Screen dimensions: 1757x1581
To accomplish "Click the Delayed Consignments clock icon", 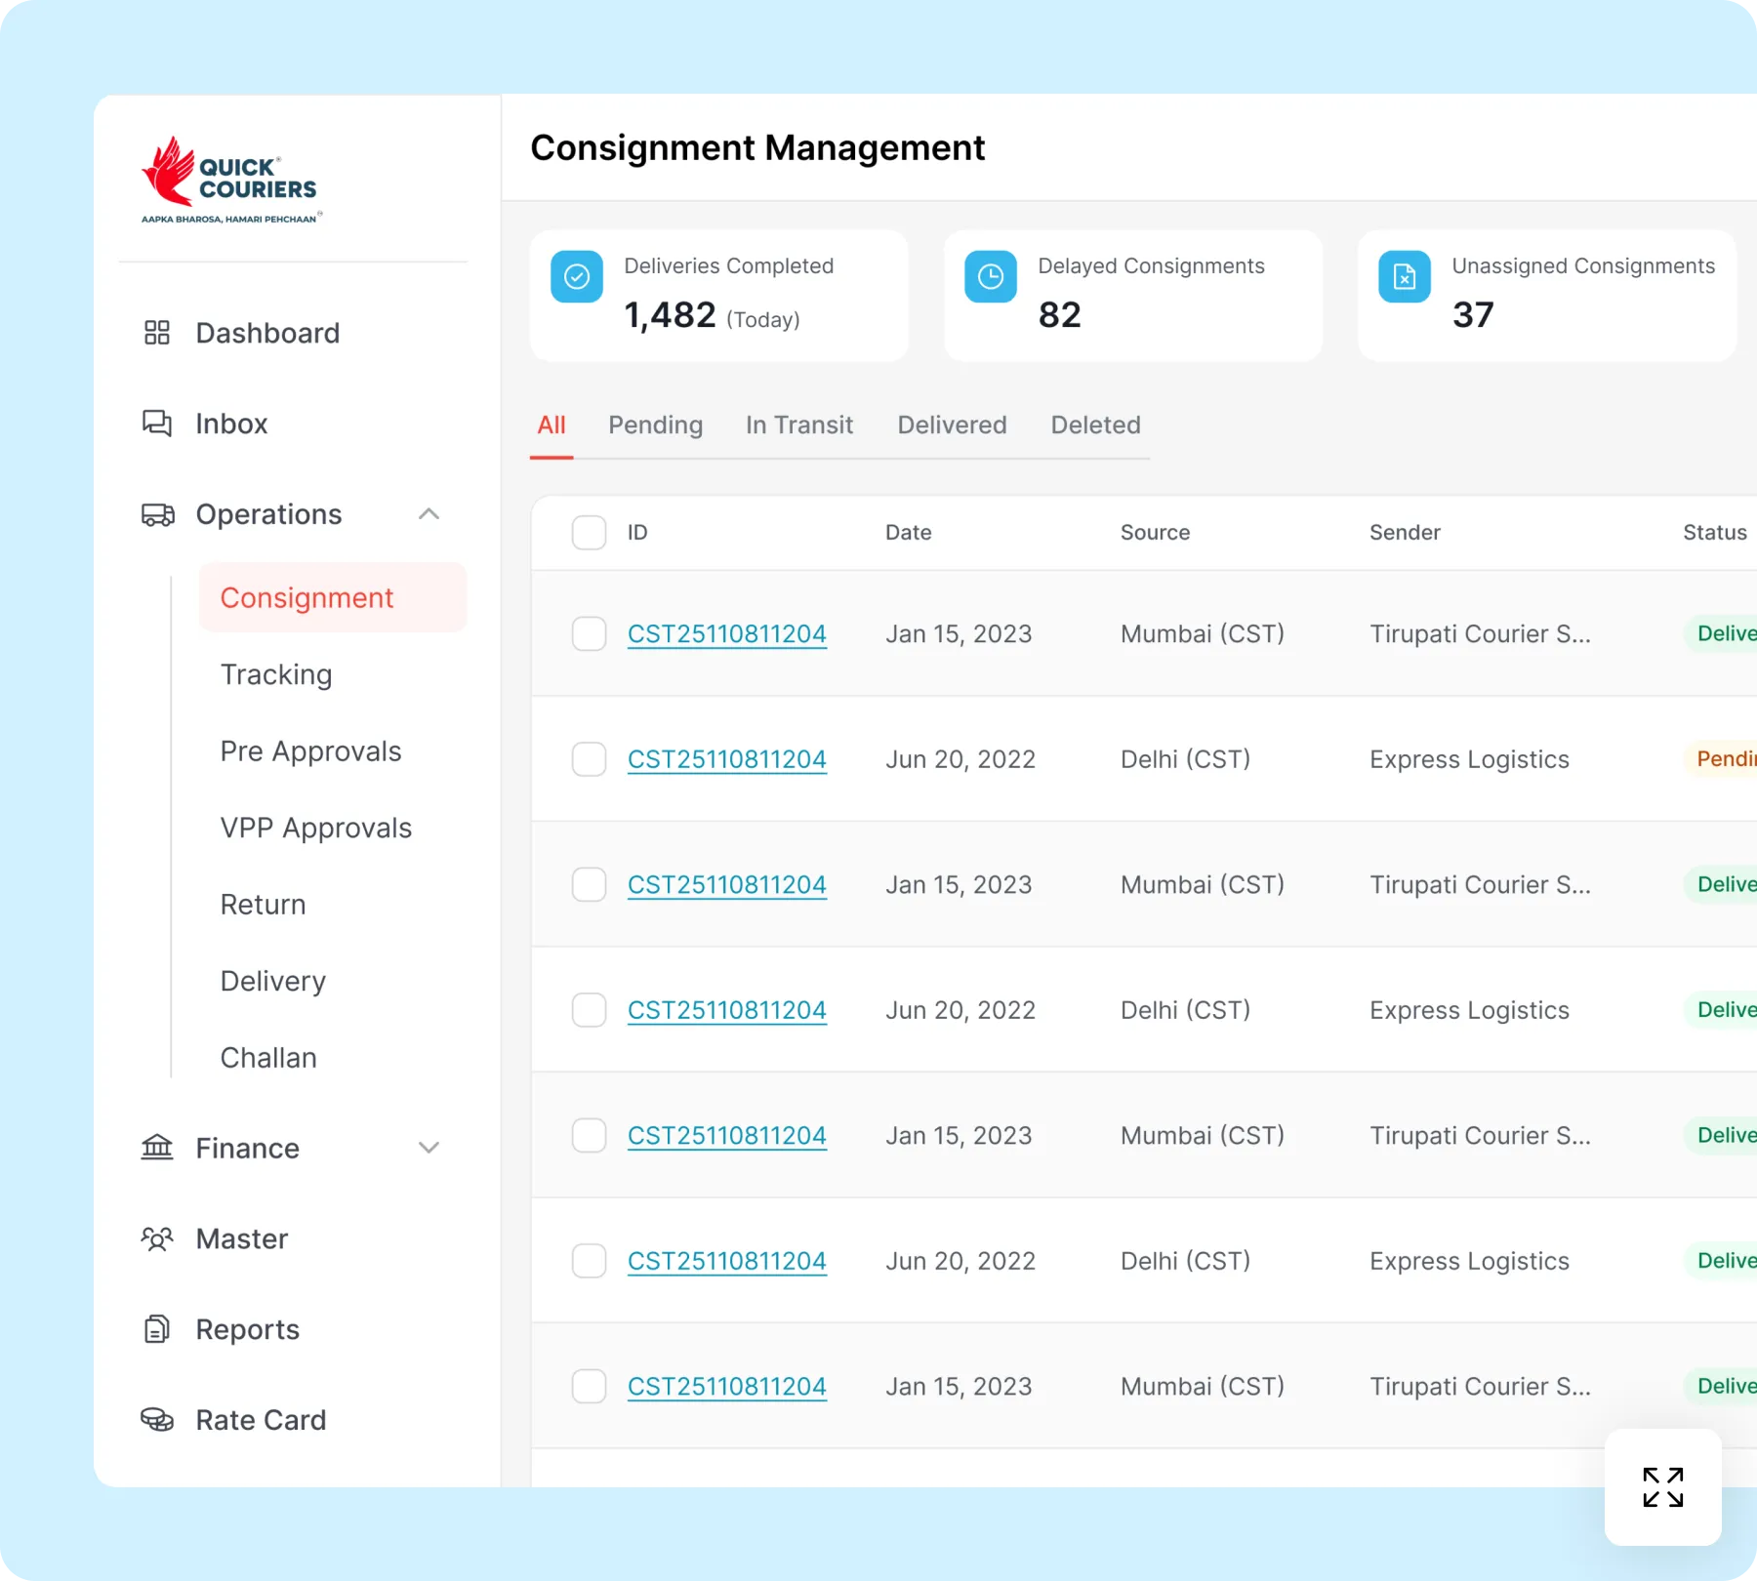I will (x=991, y=277).
